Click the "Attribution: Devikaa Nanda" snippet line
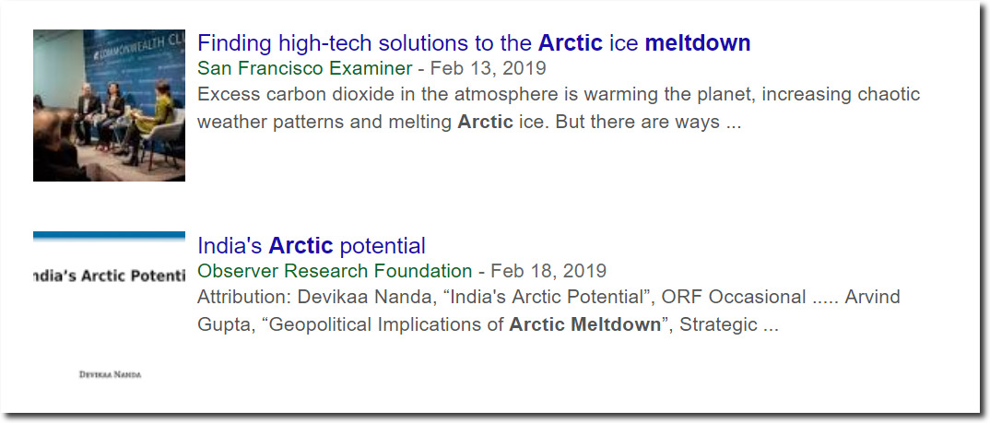 pyautogui.click(x=548, y=297)
